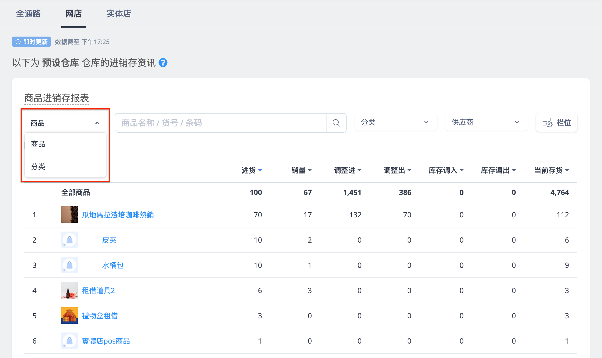Click the 商品名称 / 货号 / 条码 search field
The image size is (602, 358).
click(221, 123)
